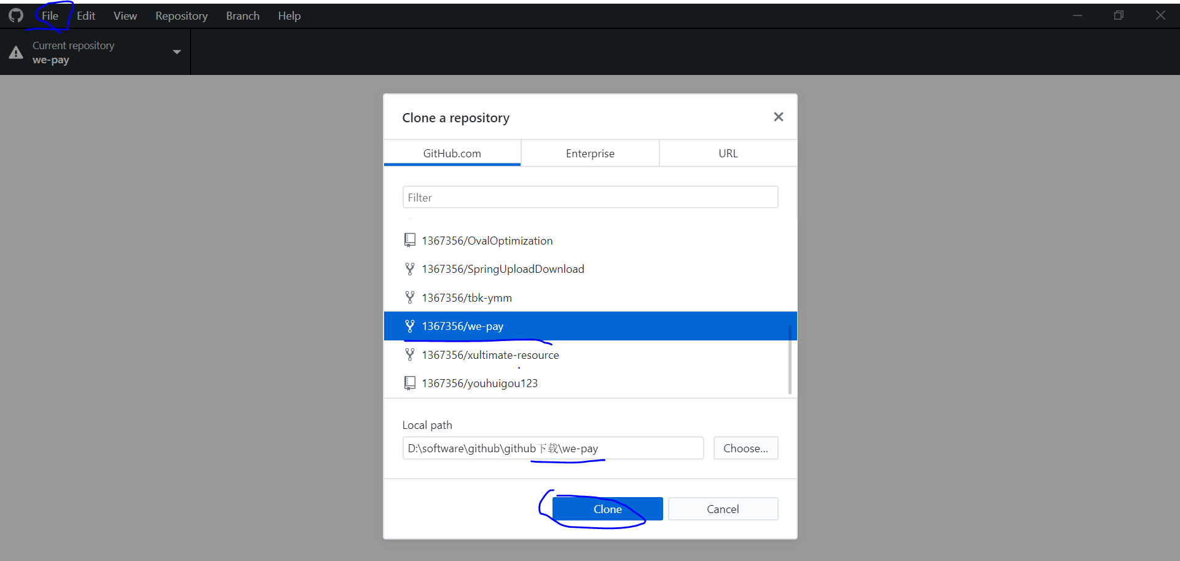Click the Choose... button

745,448
